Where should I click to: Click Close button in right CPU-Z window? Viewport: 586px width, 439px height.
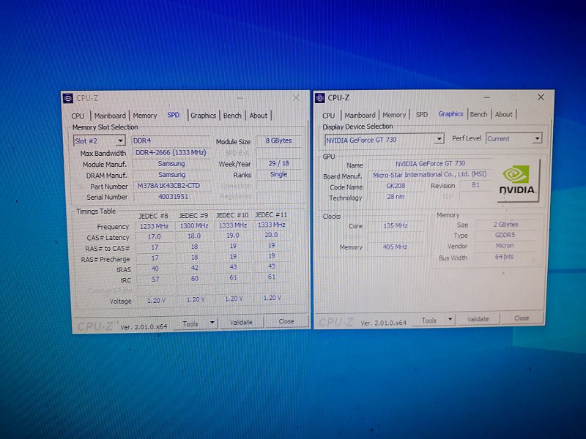522,318
